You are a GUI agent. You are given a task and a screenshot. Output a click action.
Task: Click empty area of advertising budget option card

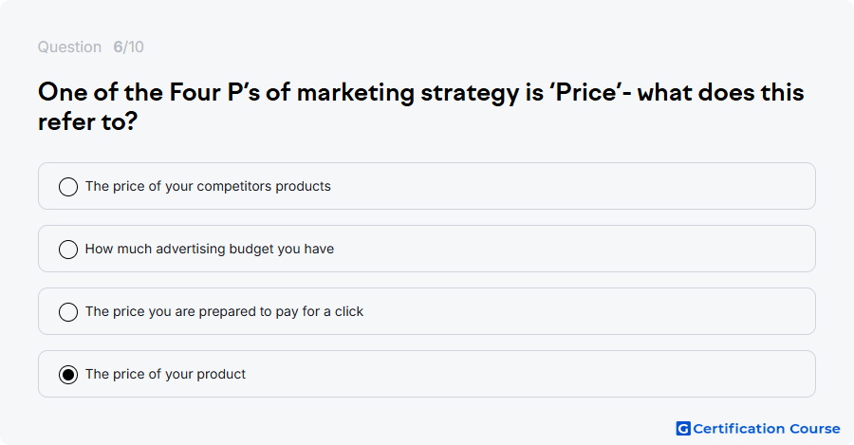[x=572, y=249]
